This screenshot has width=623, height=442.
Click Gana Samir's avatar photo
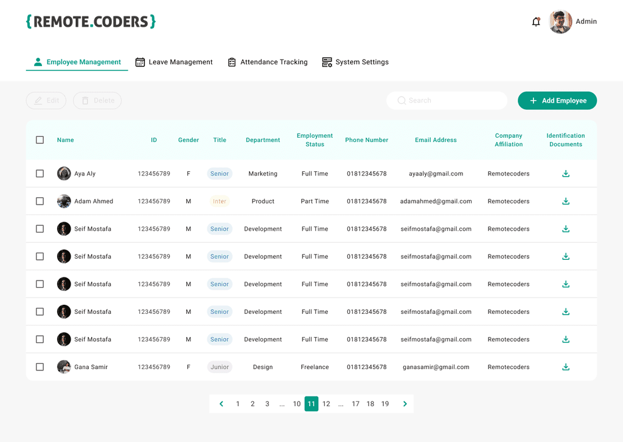tap(64, 367)
